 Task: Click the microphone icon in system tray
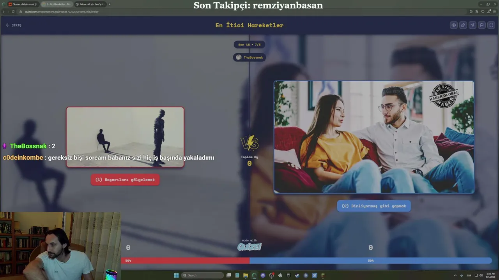click(x=462, y=275)
